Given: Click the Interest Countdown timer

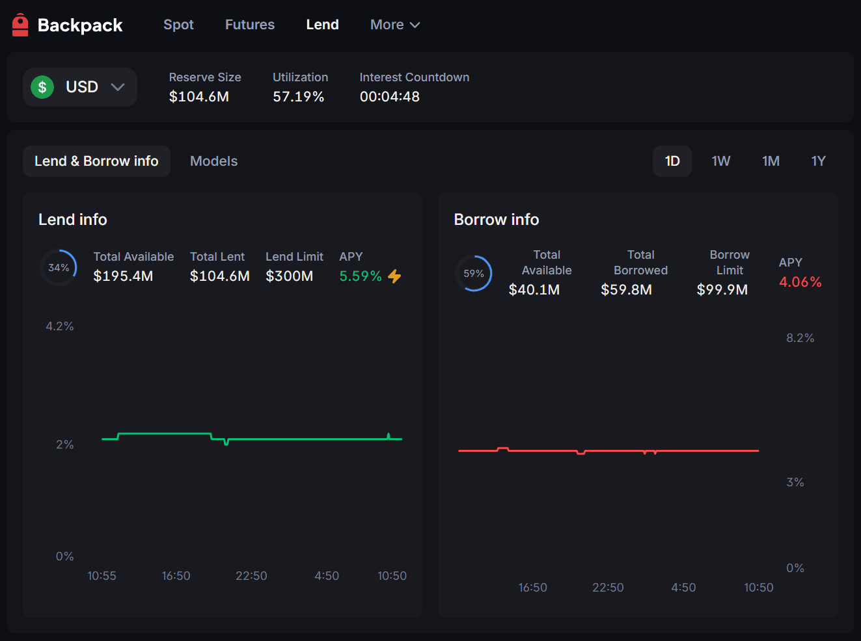Looking at the screenshot, I should tap(389, 96).
